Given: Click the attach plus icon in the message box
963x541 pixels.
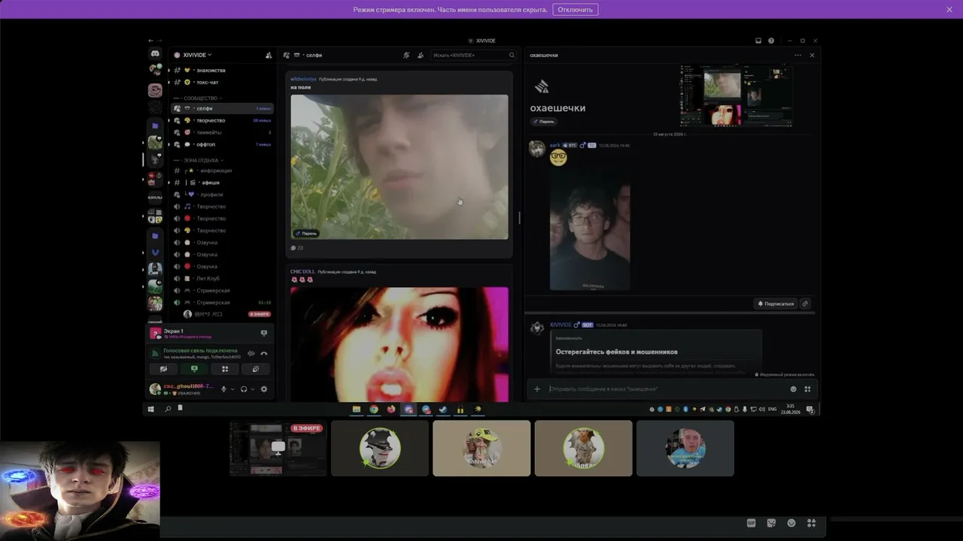Looking at the screenshot, I should pyautogui.click(x=537, y=389).
